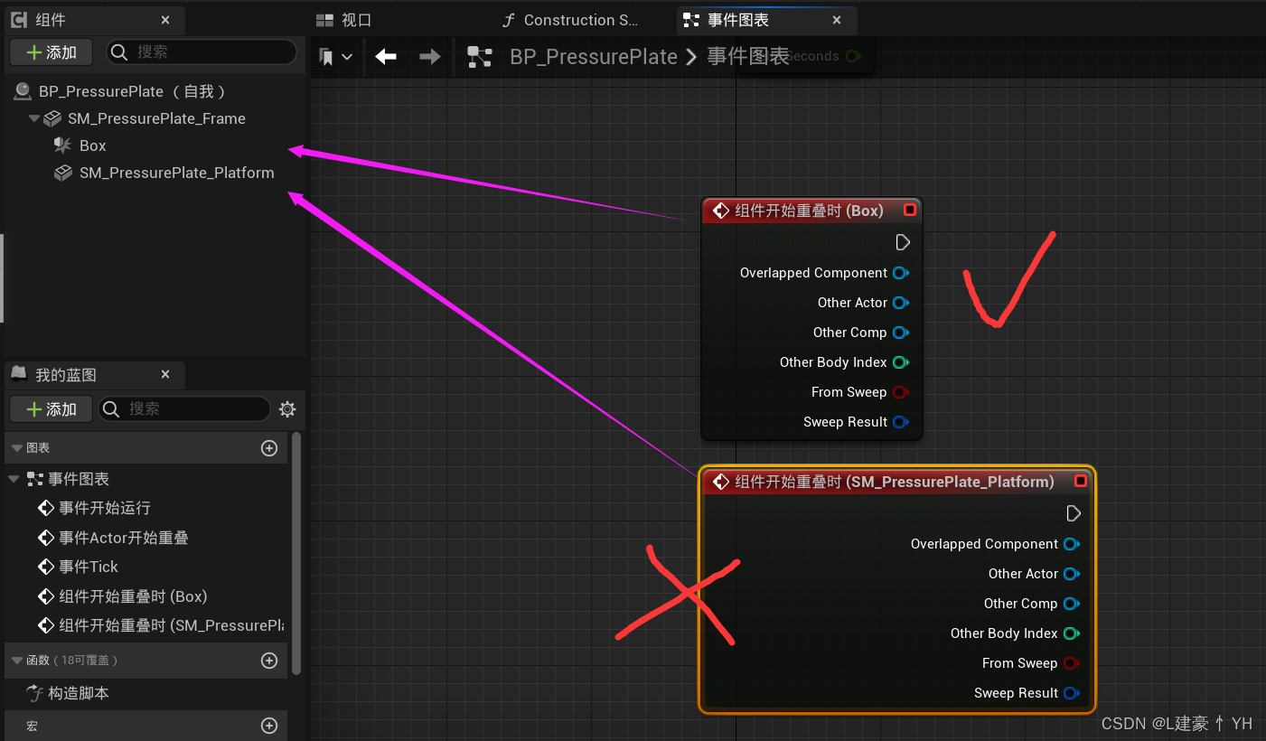Open 事件Actor开始重叠 event
This screenshot has height=741, width=1266.
coord(124,538)
